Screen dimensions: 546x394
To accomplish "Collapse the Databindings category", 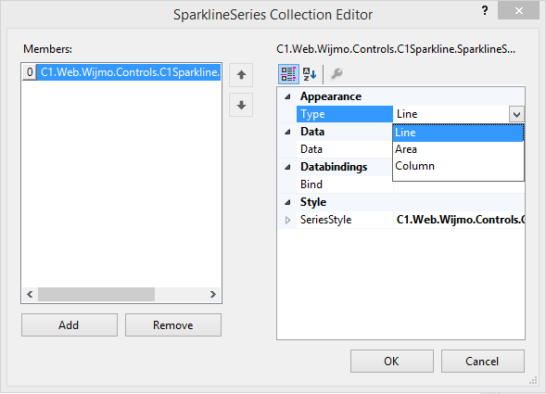I will (x=287, y=167).
